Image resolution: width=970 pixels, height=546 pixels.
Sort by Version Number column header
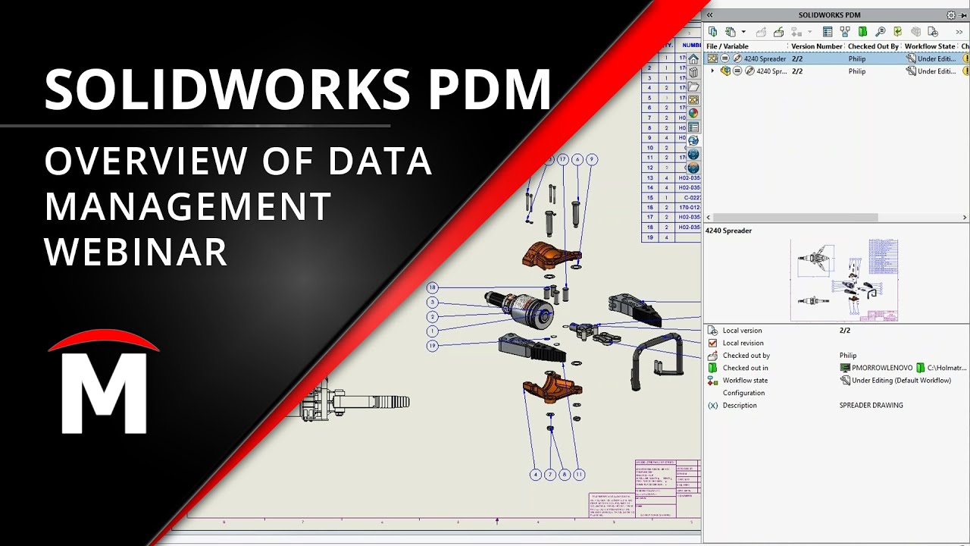[817, 46]
